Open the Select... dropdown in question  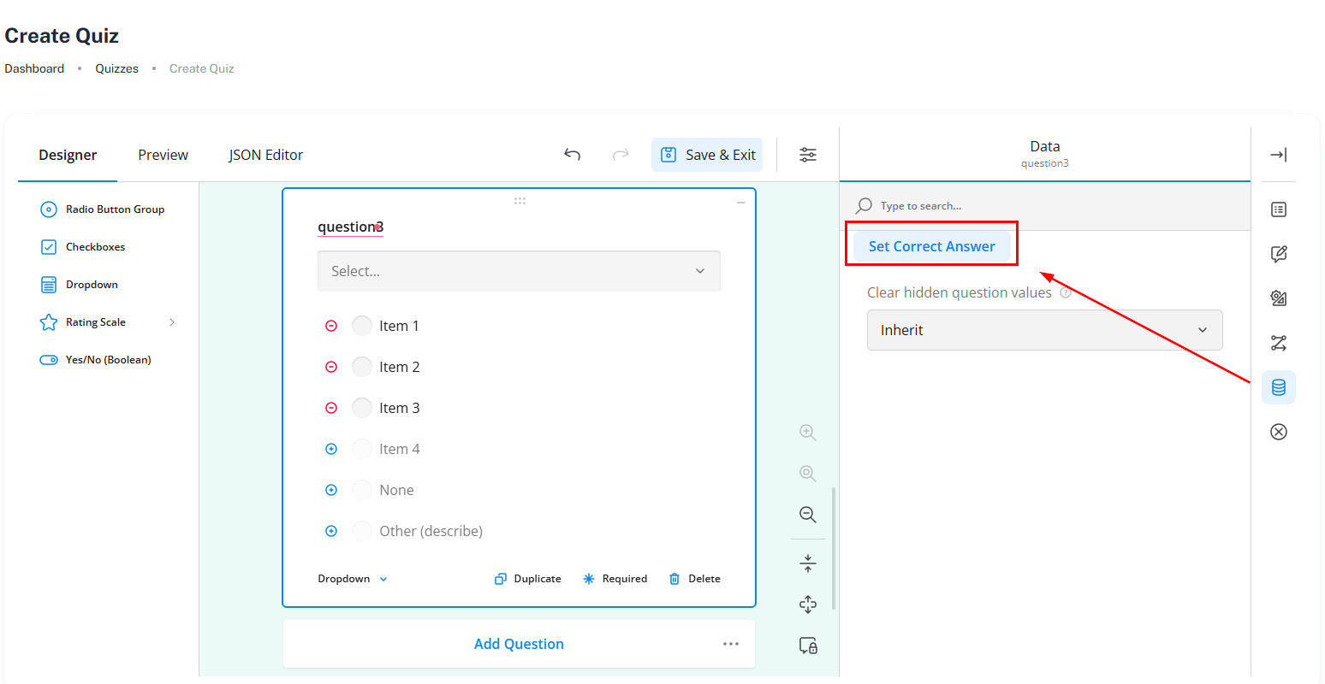519,271
